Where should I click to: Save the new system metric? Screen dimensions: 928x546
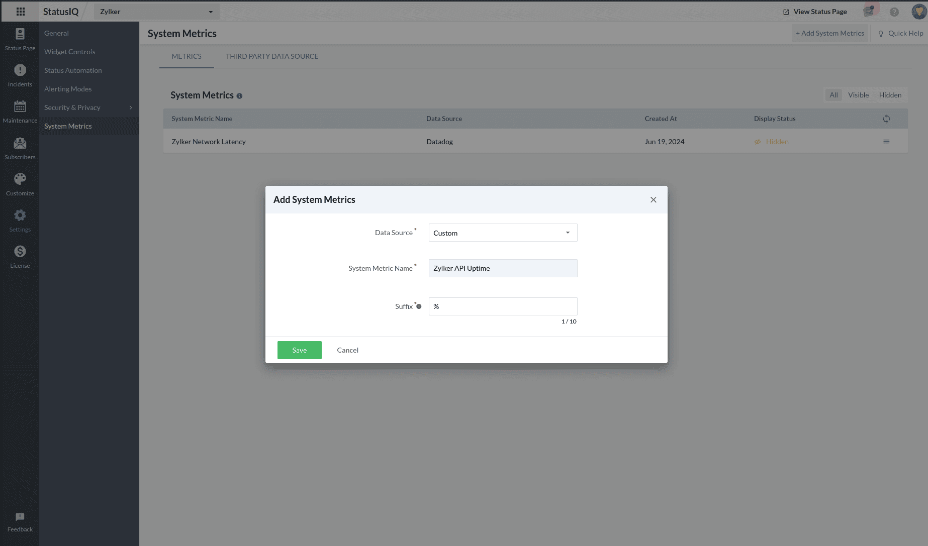tap(299, 350)
